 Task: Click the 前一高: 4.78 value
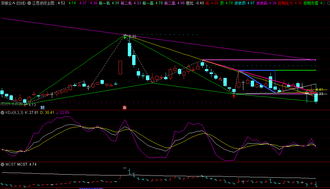153,3
